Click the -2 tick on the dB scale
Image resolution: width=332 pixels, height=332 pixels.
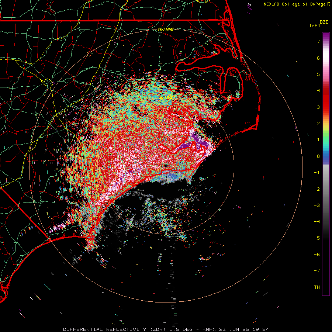tap(317, 189)
